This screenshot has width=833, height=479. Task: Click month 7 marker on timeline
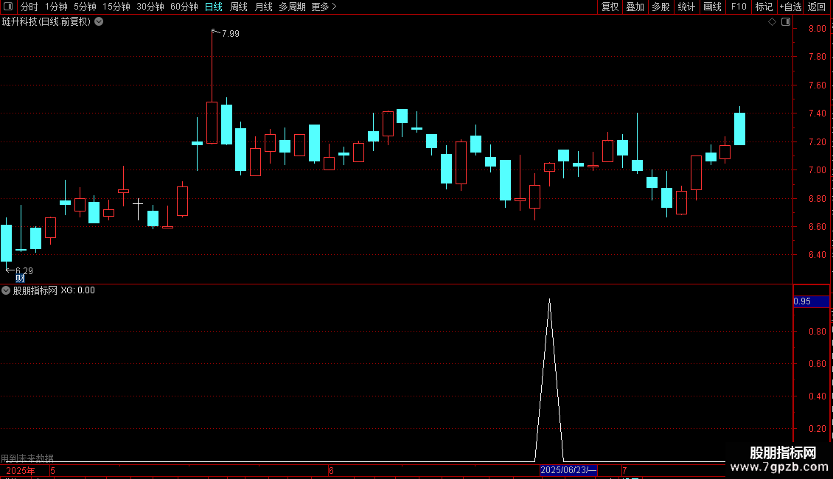(x=624, y=470)
